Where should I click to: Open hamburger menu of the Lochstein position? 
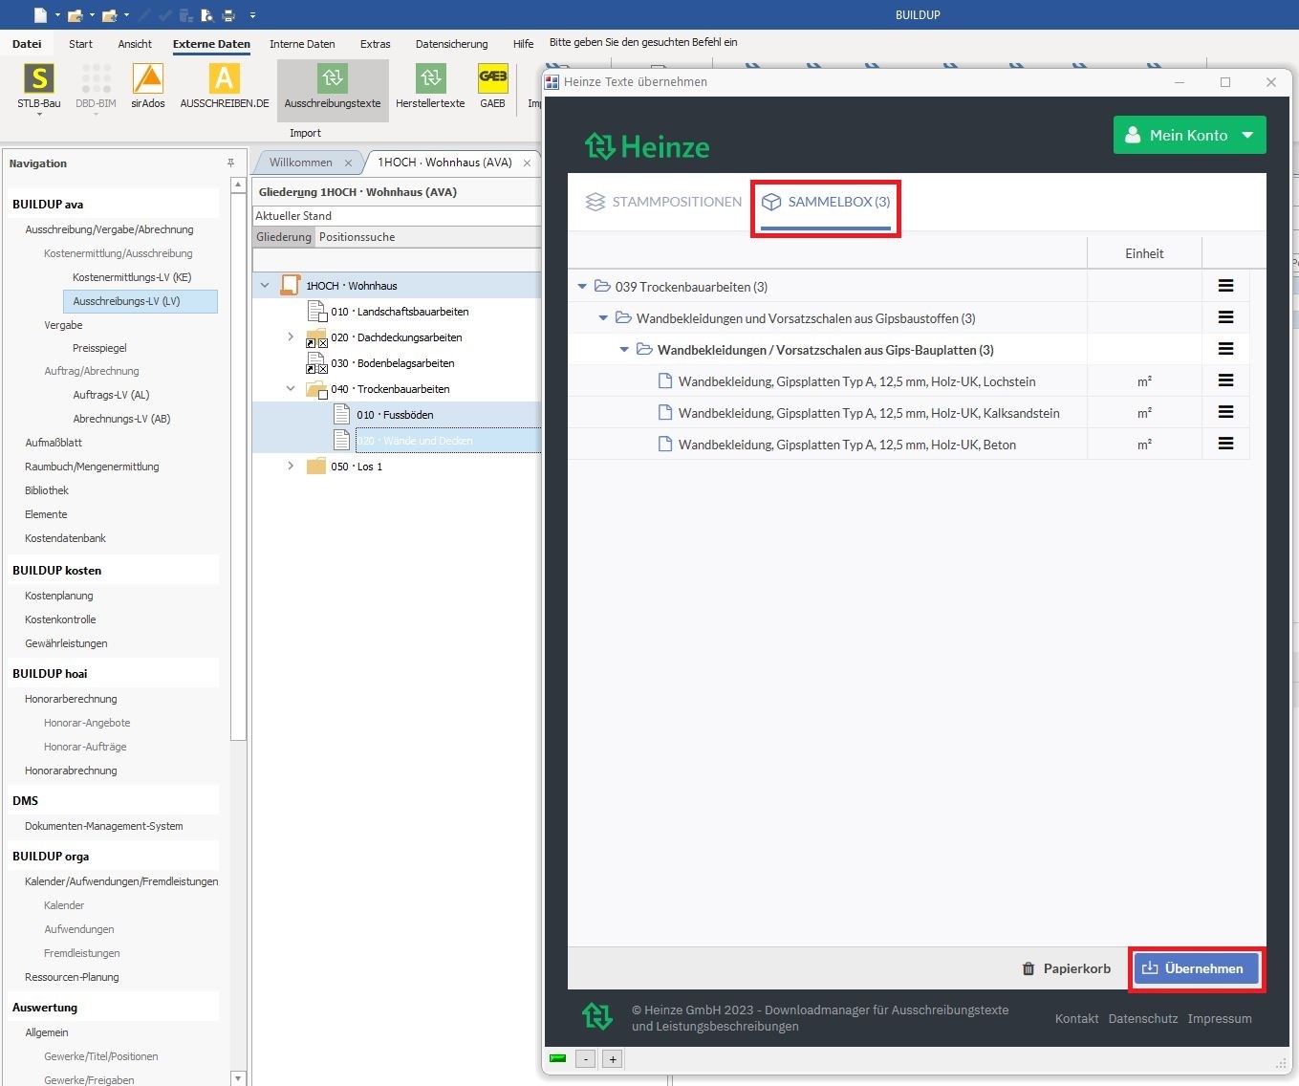click(1225, 380)
